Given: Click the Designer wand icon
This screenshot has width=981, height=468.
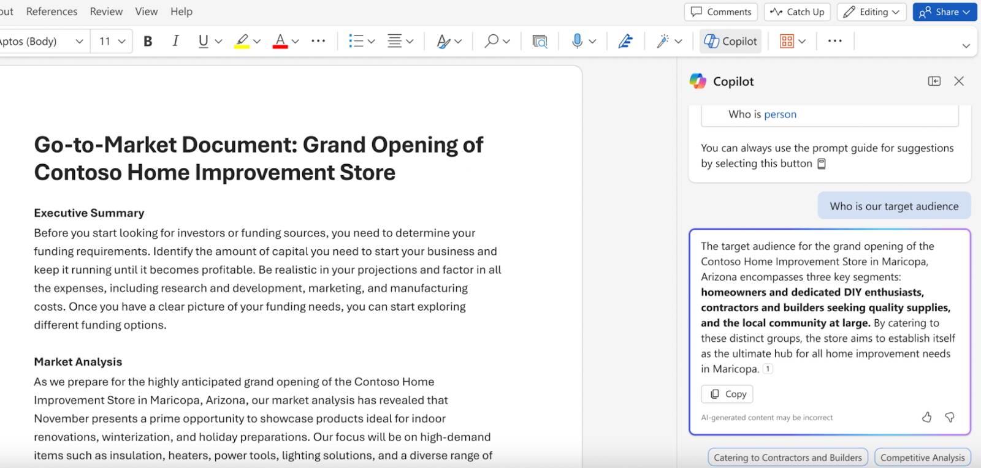Looking at the screenshot, I should pos(663,41).
